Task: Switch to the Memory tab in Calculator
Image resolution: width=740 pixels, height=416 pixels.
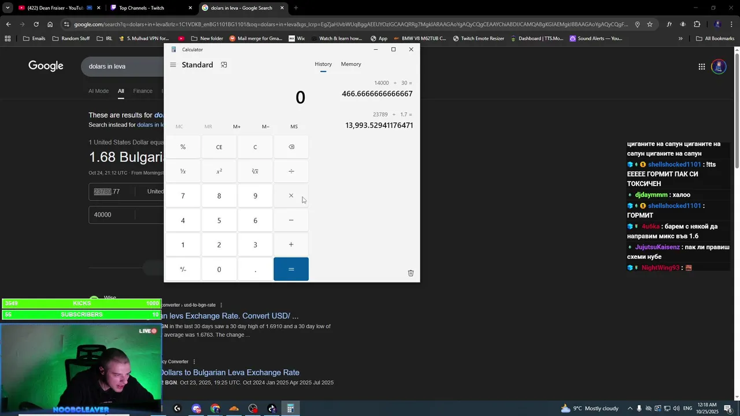Action: pos(351,64)
